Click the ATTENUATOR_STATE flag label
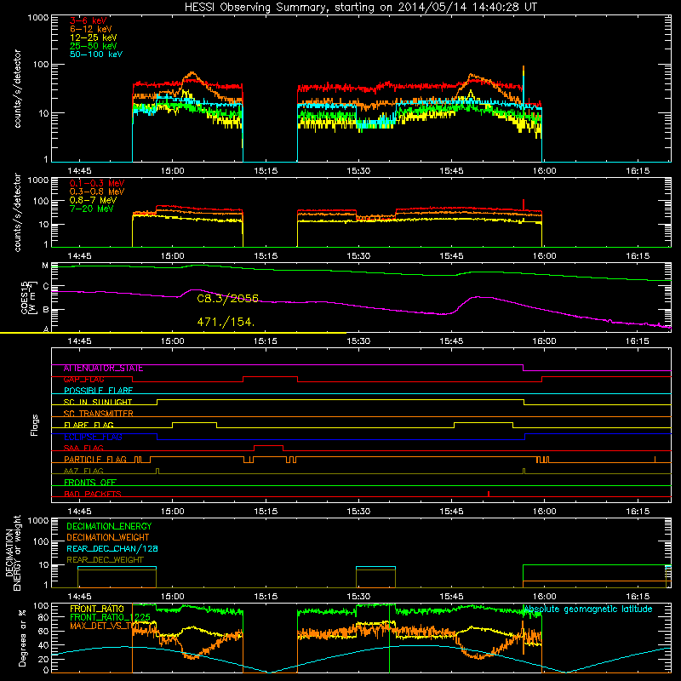Screen dimensions: 681x681 pyautogui.click(x=103, y=369)
